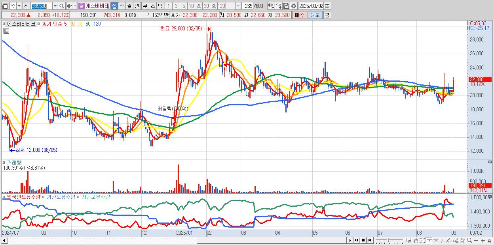The height and width of the screenshot is (245, 494).
Task: Click the minus zoom-out icon
Action: click(x=476, y=241)
